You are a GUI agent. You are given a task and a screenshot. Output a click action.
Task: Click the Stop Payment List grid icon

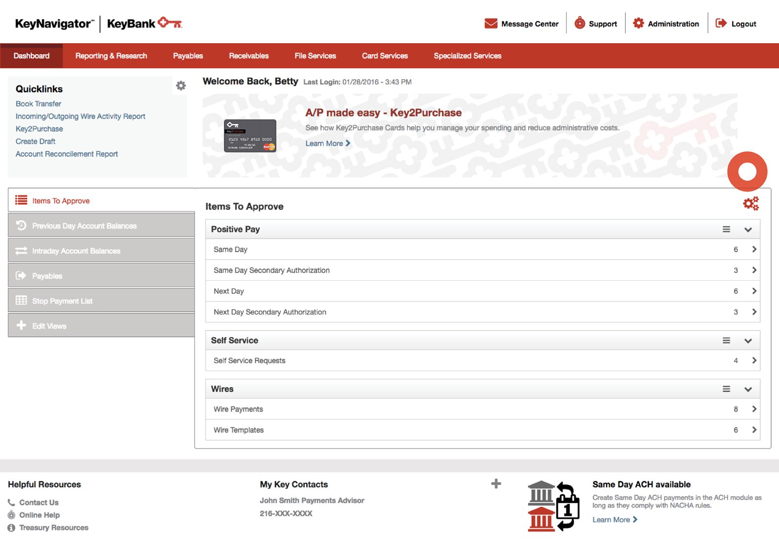21,300
